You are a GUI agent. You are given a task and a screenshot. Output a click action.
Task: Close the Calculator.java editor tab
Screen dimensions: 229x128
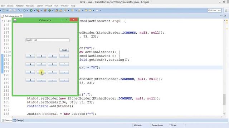[21, 16]
